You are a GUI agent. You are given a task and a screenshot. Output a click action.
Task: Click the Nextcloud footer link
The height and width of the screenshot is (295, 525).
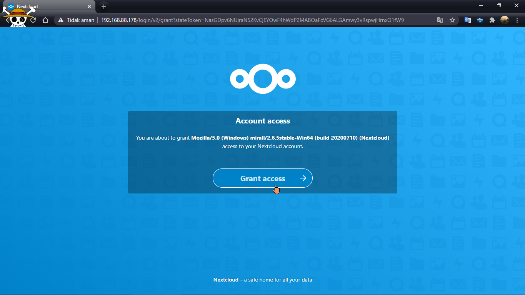coord(226,280)
